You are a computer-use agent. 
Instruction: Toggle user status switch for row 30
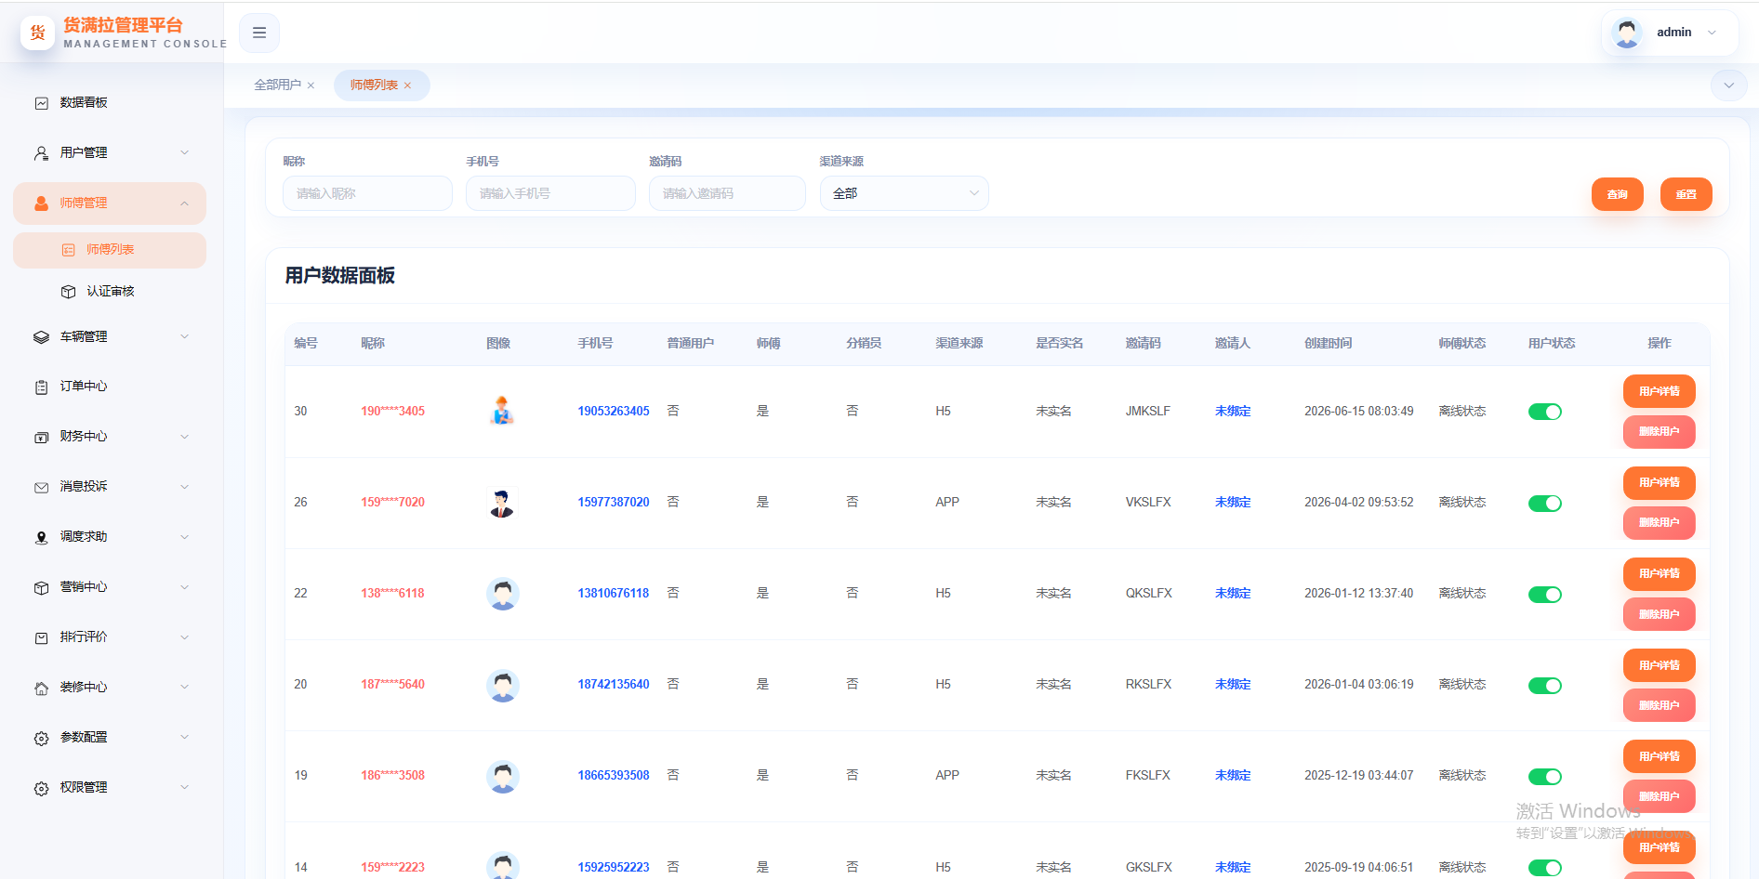1545,412
